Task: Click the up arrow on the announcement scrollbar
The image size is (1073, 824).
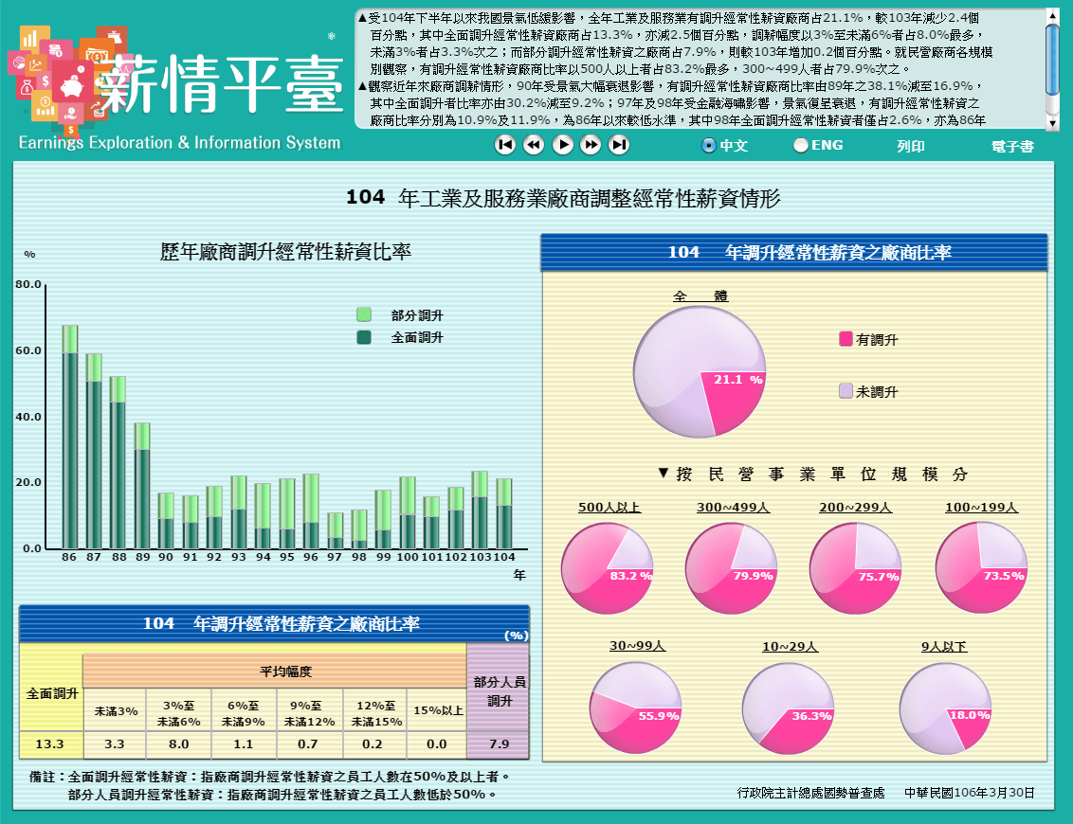Action: click(x=1050, y=16)
